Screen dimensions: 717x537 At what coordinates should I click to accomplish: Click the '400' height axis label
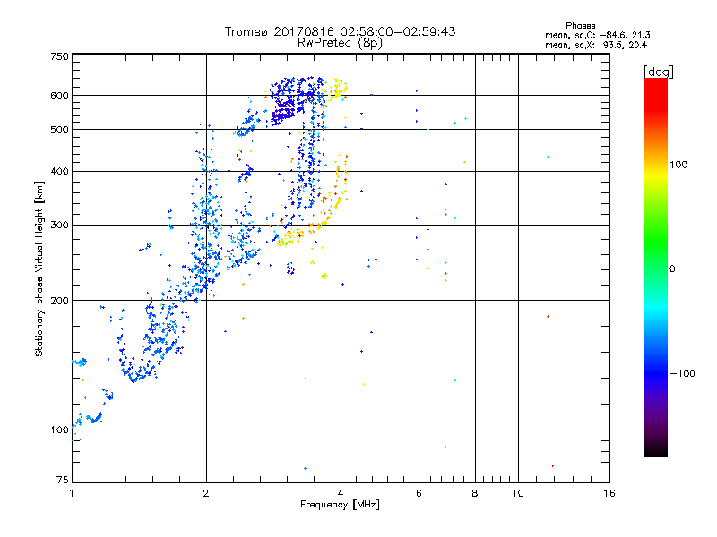(59, 172)
